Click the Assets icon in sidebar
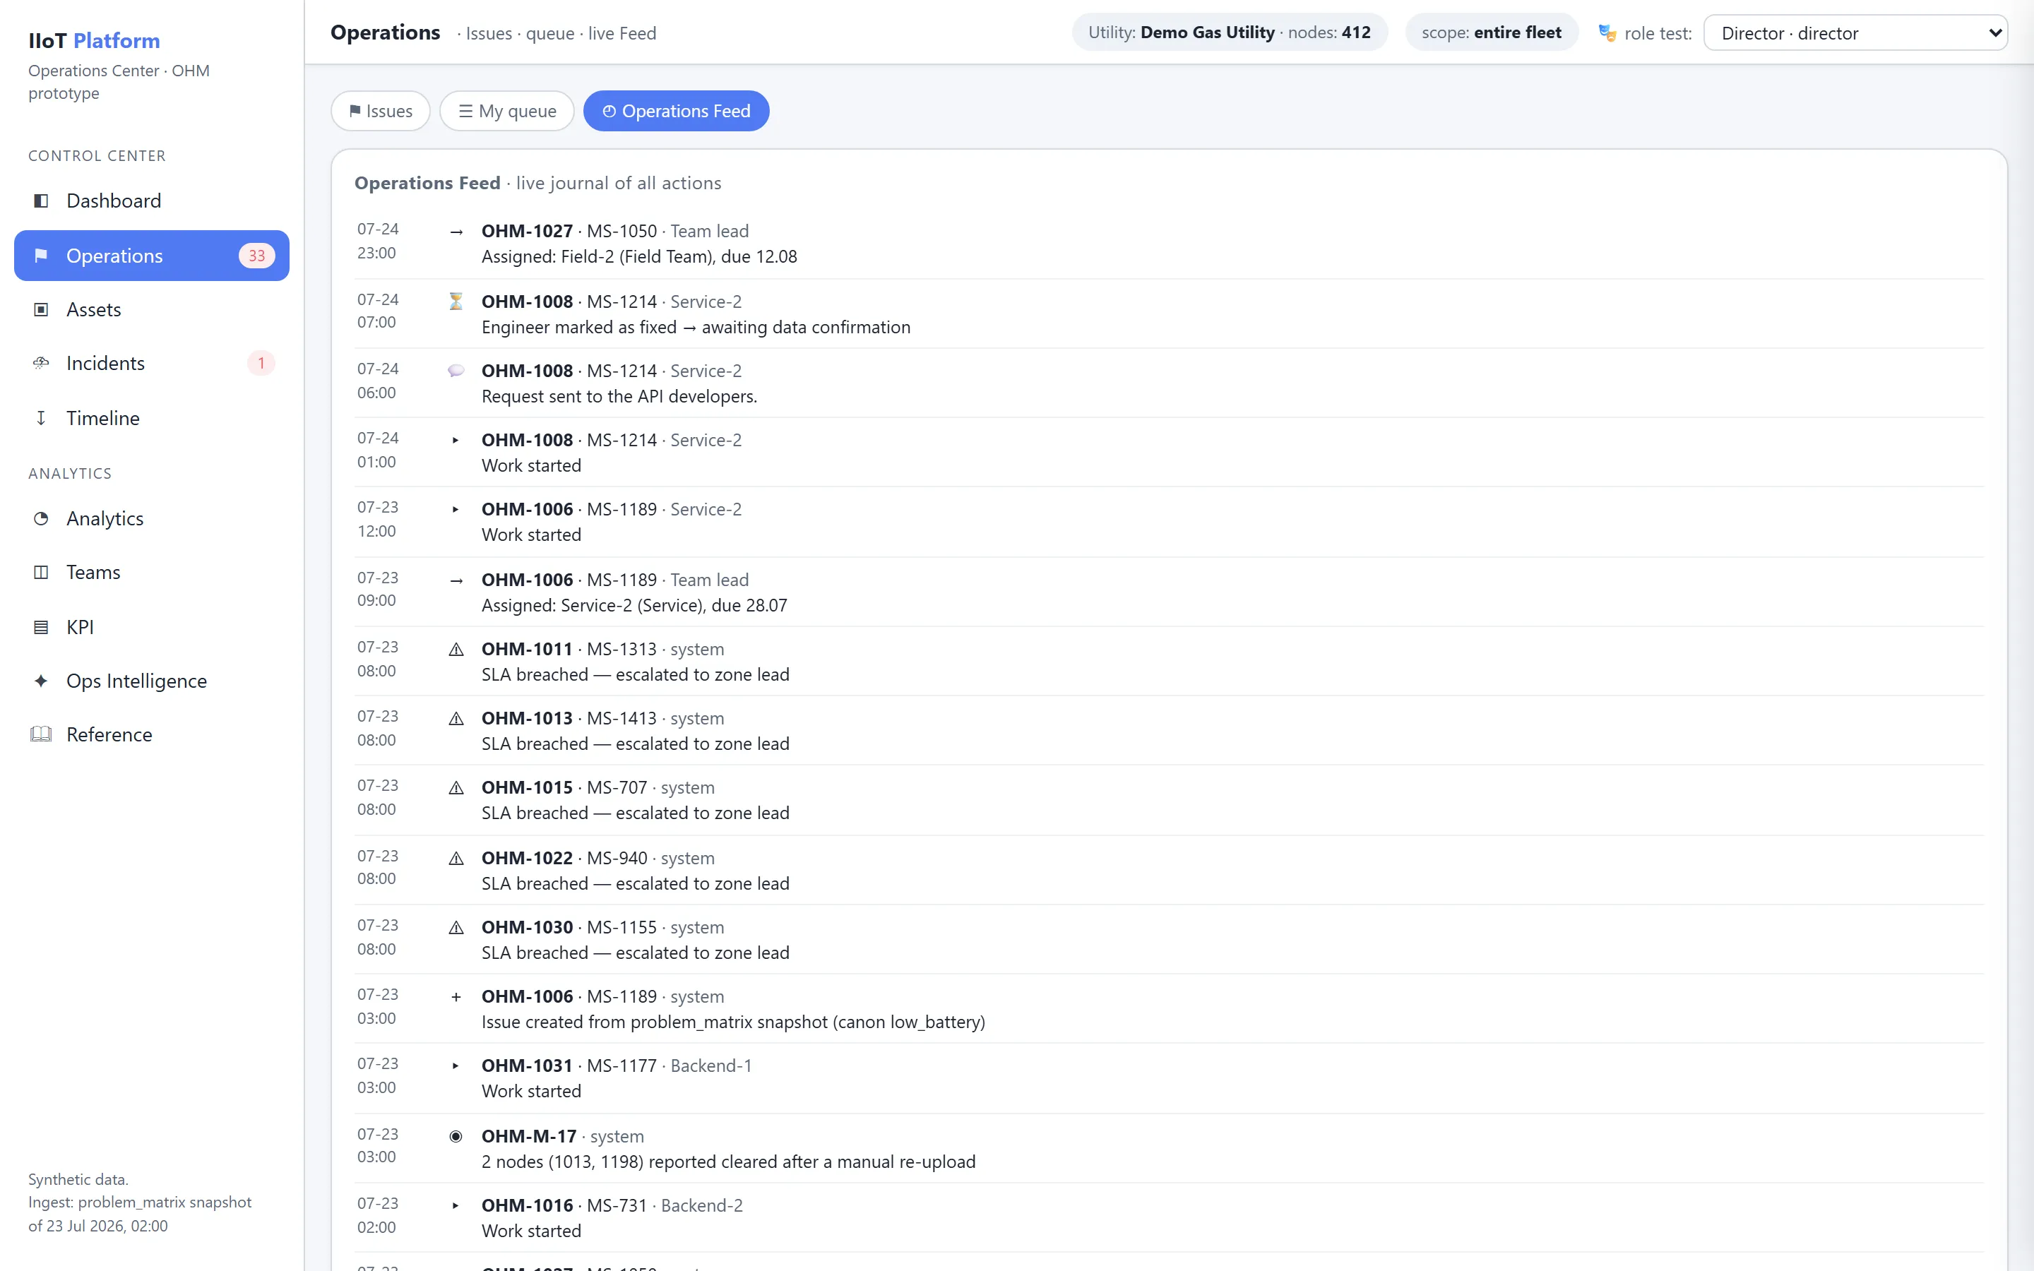 coord(40,309)
